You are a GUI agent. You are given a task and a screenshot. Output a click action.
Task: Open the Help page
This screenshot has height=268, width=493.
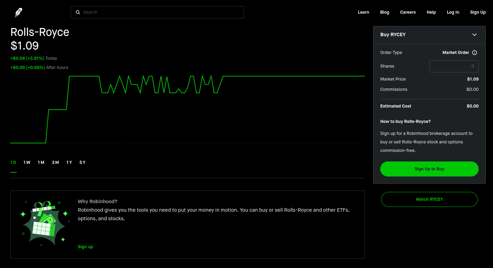click(431, 12)
